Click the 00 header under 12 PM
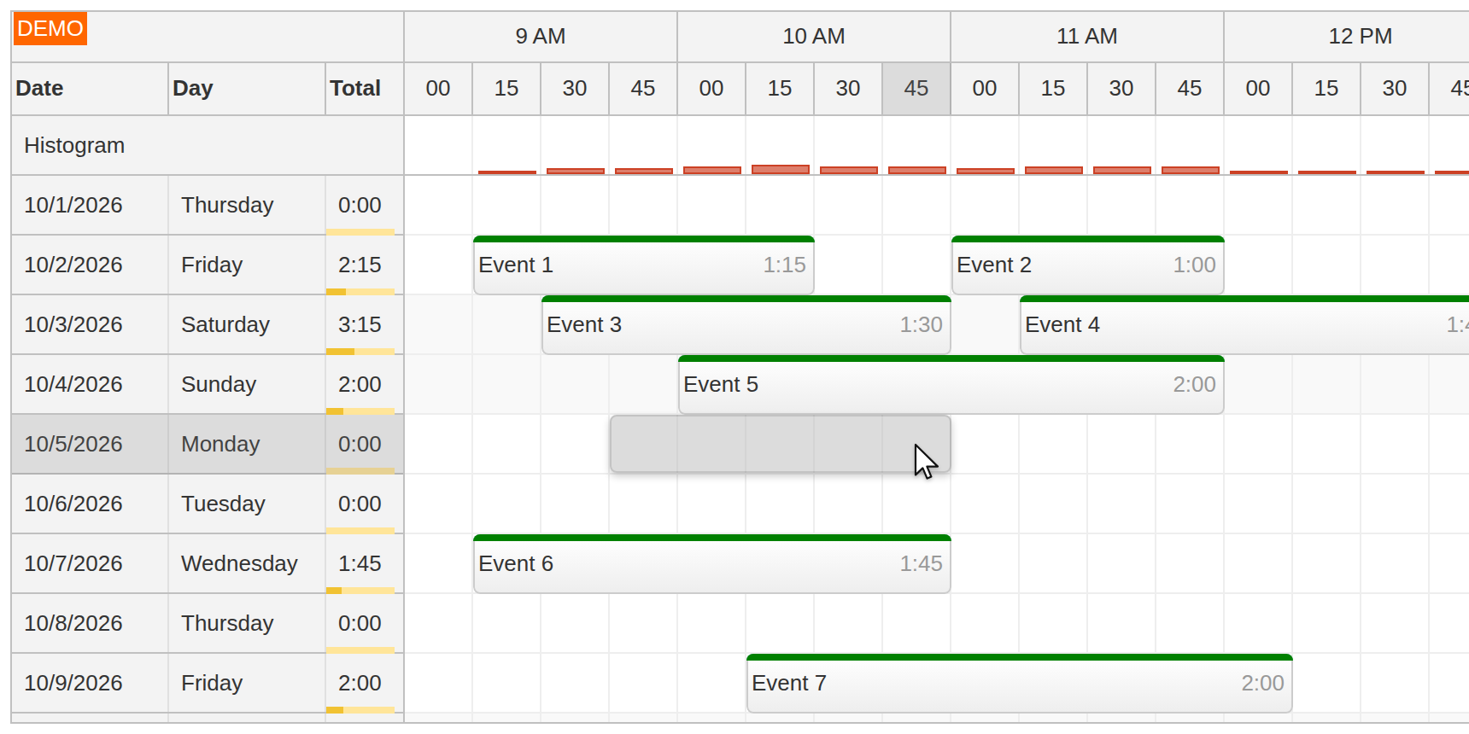Screen dimensions: 1469x734 [x=1258, y=89]
